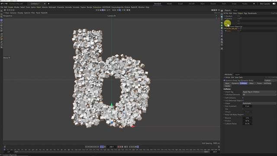
Task: Open the Tags menu in Objects panel
Action: click(245, 13)
